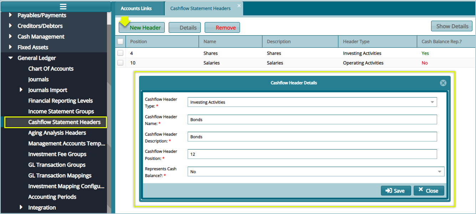This screenshot has width=476, height=214.
Task: Expand Journals Import submenu
Action: (x=21, y=90)
